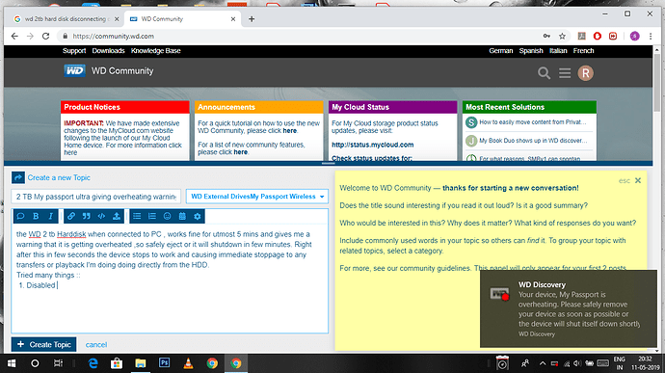The height and width of the screenshot is (373, 665).
Task: Reload the page in Chrome
Action: click(46, 36)
